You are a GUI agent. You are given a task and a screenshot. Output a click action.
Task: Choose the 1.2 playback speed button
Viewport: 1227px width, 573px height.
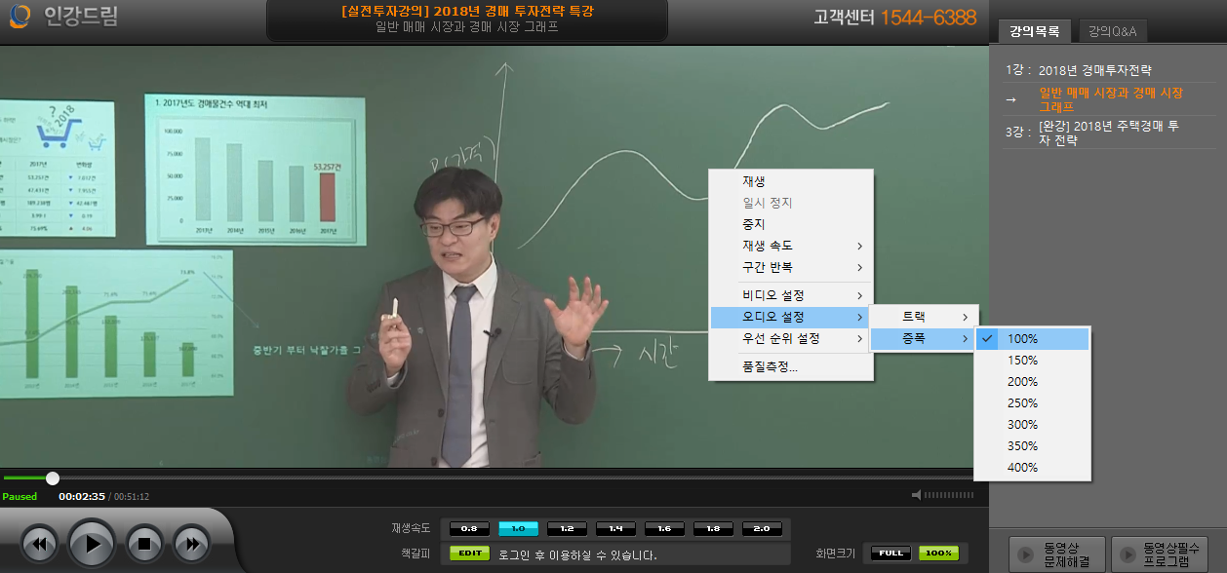click(x=567, y=528)
